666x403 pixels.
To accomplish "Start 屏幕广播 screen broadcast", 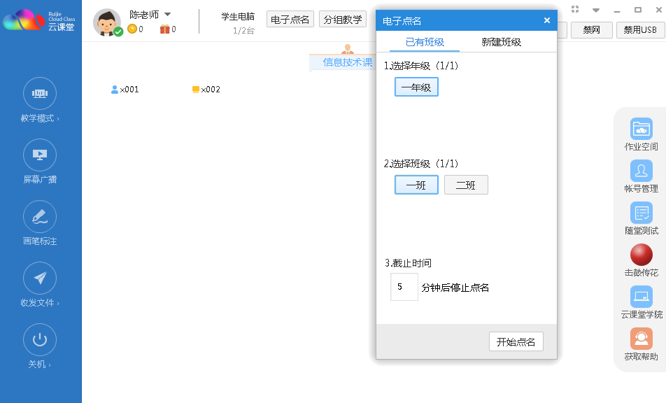I will (40, 155).
